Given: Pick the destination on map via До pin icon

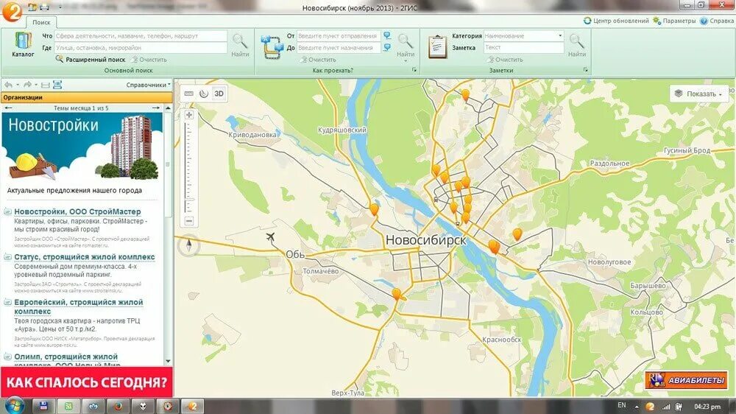Looking at the screenshot, I should coord(387,47).
